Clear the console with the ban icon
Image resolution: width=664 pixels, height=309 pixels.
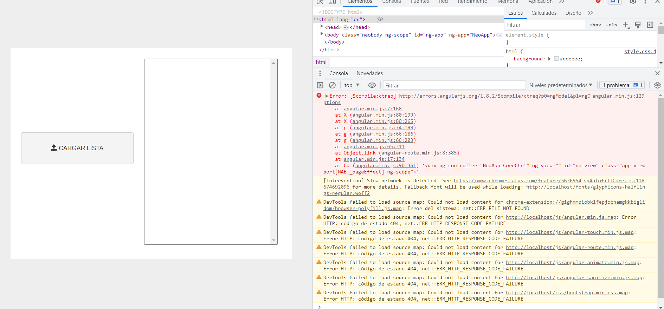tap(332, 85)
